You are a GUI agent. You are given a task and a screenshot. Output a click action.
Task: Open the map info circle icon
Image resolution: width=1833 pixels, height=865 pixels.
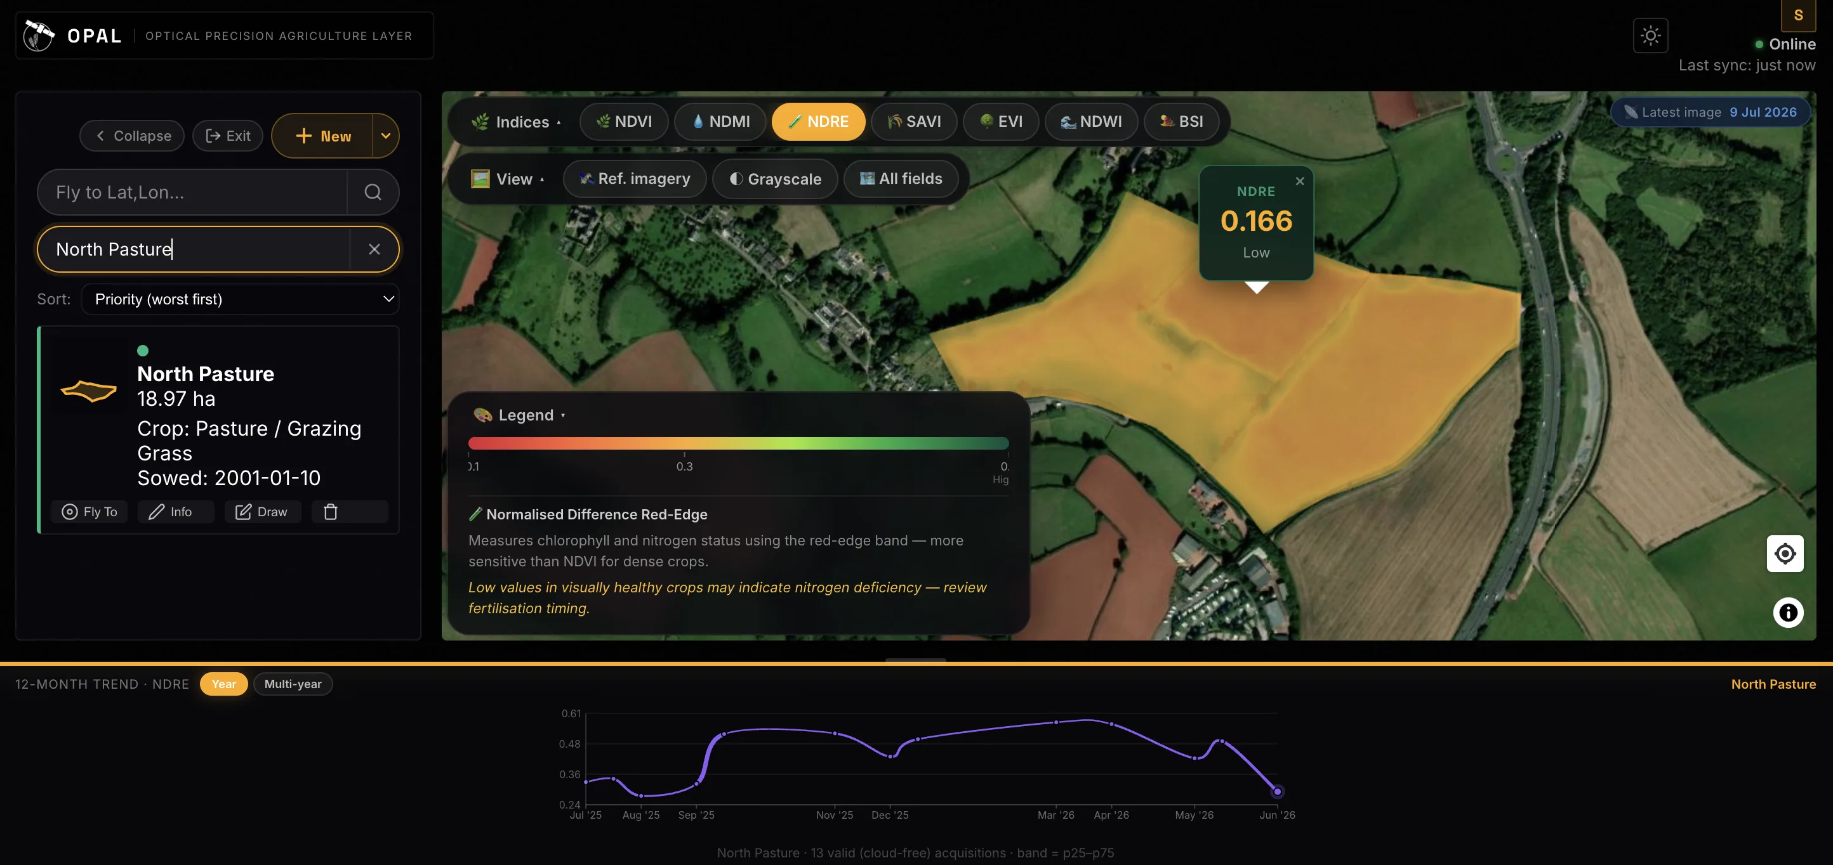[x=1787, y=612]
